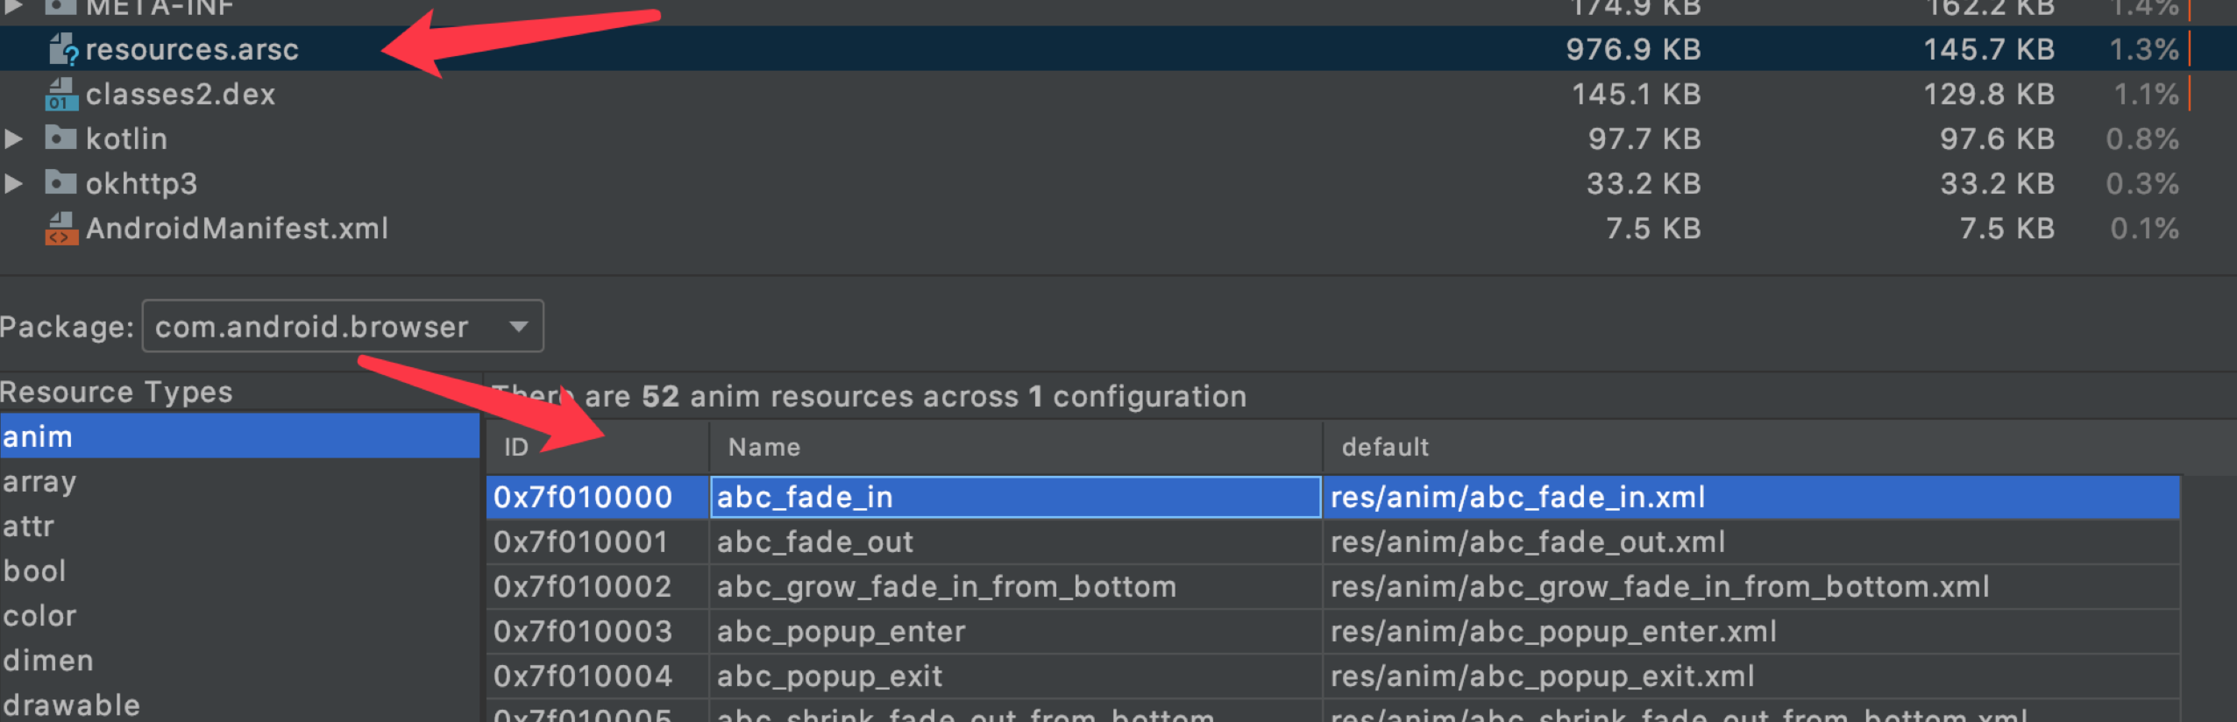Click the 129.8 KB download size value
The width and height of the screenshot is (2237, 722).
[x=1988, y=94]
